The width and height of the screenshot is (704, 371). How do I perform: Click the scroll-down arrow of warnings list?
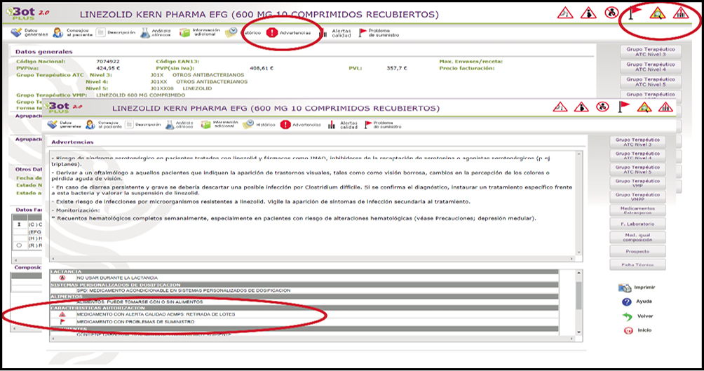(578, 334)
